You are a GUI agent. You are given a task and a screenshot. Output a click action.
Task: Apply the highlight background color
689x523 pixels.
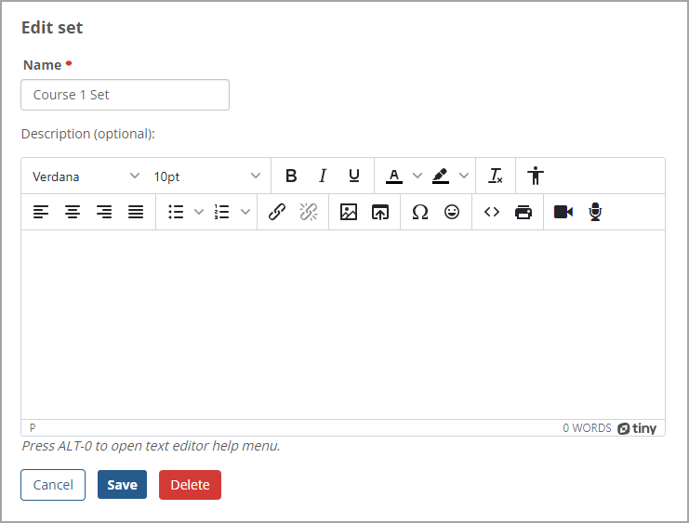[441, 176]
